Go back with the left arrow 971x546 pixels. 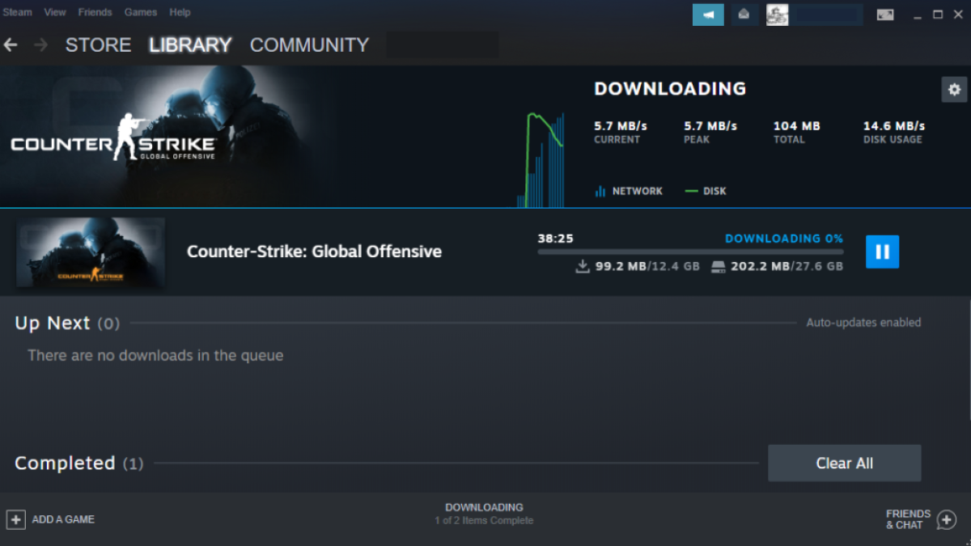tap(11, 45)
